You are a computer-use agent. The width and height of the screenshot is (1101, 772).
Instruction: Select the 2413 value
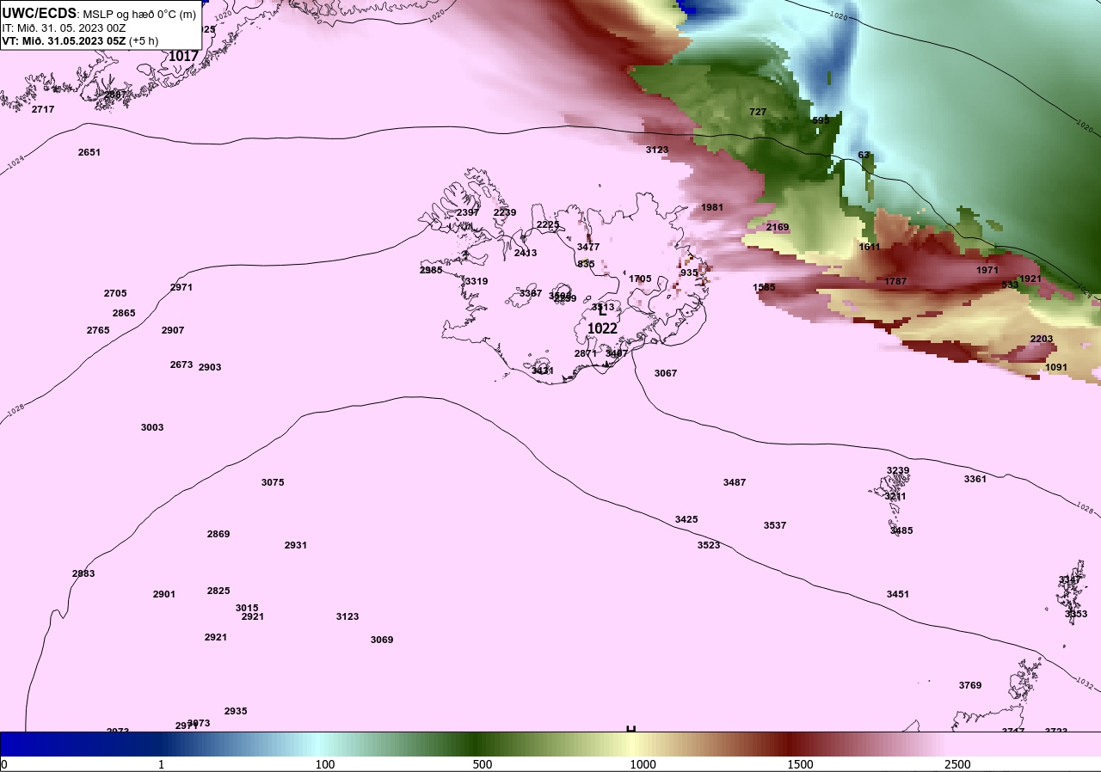(x=526, y=253)
